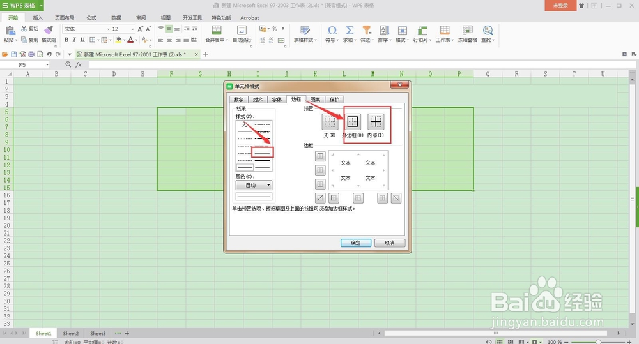The height and width of the screenshot is (344, 639).
Task: Open the 插入 ribbon tab
Action: coord(38,18)
